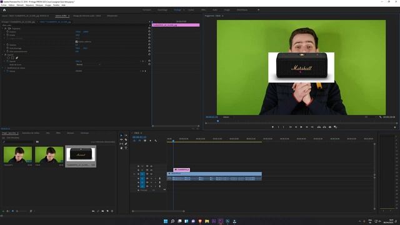Target the V1 track header

142,174
